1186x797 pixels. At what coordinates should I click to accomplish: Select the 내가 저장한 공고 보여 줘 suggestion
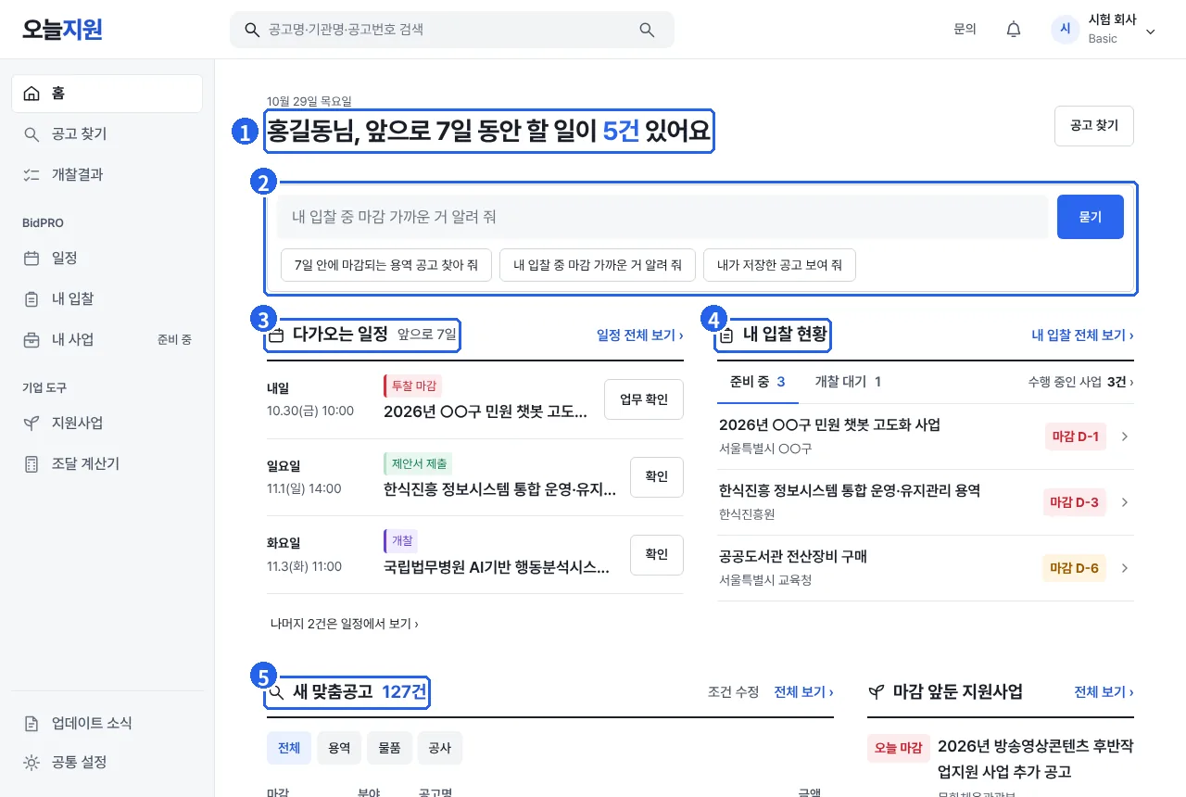tap(779, 265)
